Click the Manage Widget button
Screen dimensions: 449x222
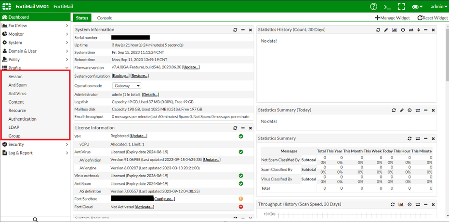pyautogui.click(x=392, y=18)
